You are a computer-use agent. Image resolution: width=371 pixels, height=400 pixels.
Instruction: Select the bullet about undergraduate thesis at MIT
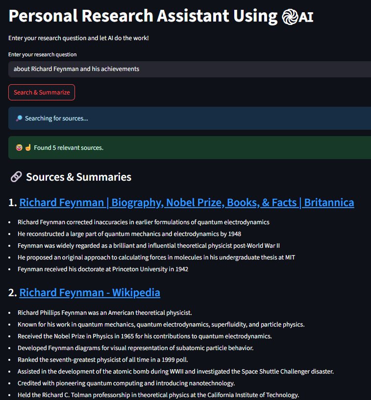[156, 258]
